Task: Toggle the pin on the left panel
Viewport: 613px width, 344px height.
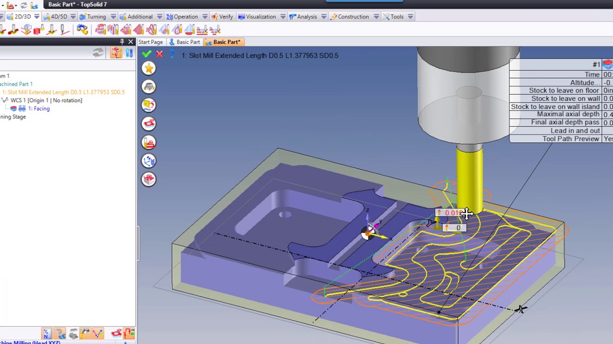Action: click(x=122, y=42)
